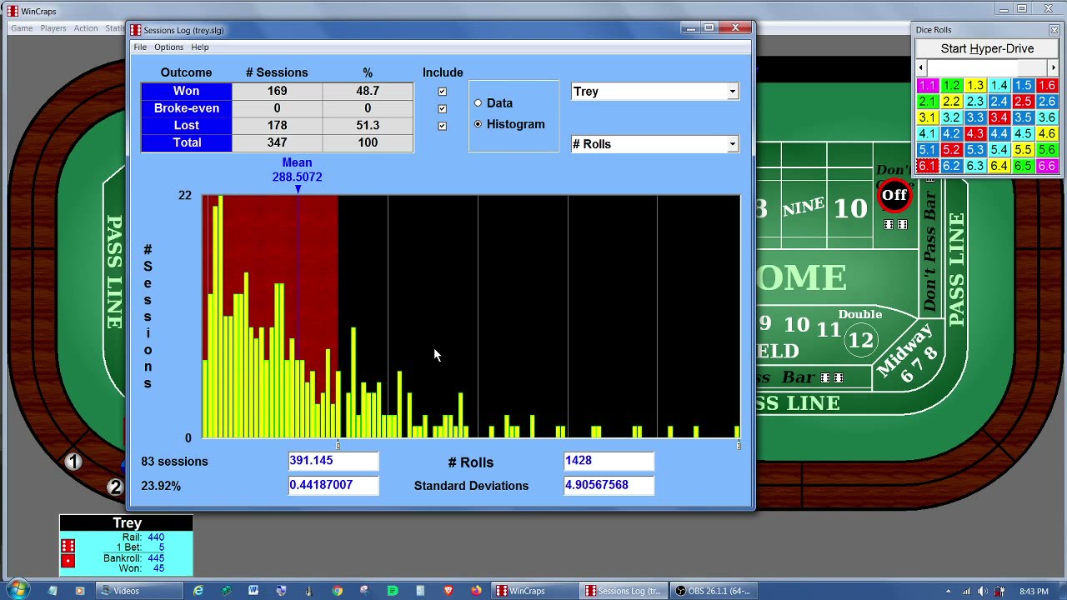Click the Lost percentage value 51.3

368,125
